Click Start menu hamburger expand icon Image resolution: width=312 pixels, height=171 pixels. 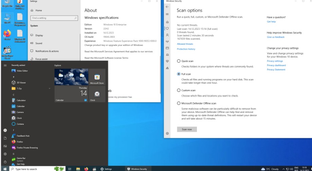pyautogui.click(x=5, y=65)
